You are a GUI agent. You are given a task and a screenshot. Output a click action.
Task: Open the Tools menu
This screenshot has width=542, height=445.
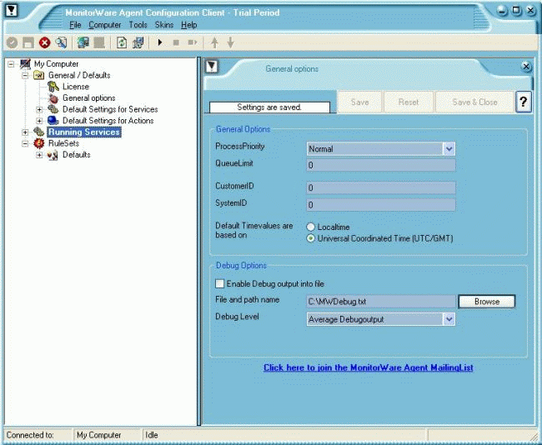click(x=138, y=25)
